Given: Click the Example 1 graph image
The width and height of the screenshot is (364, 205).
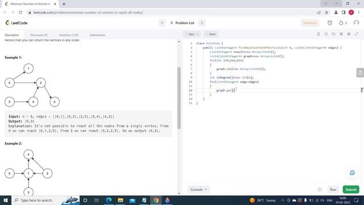Looking at the screenshot, I should pos(32,85).
